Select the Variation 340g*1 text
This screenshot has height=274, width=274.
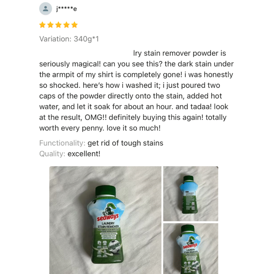click(69, 39)
